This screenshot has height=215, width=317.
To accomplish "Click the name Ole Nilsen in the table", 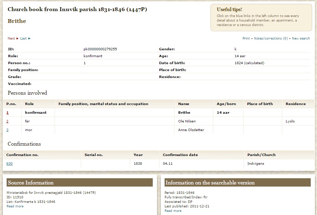I will (x=187, y=121).
